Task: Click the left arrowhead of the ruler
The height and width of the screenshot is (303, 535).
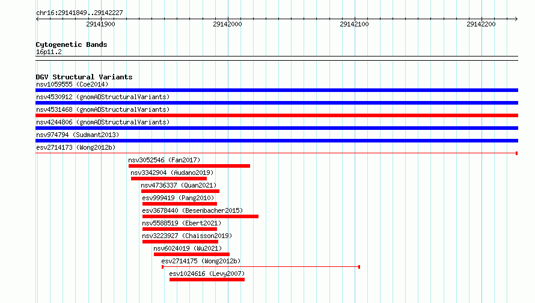Action: coord(37,19)
